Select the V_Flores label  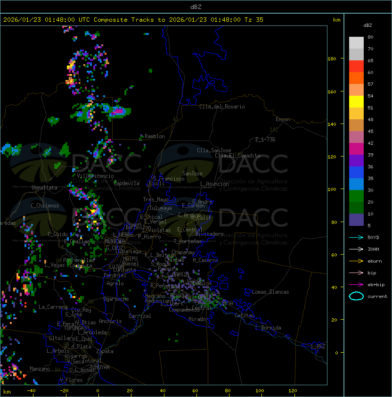(x=71, y=380)
